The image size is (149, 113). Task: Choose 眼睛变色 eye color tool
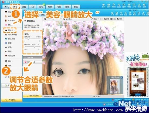click(10, 39)
